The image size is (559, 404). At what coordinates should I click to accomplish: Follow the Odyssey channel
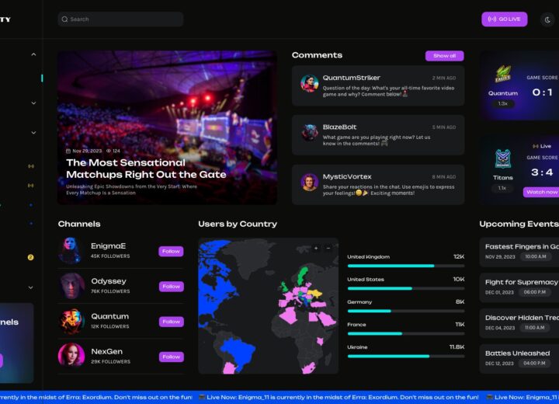tap(171, 286)
